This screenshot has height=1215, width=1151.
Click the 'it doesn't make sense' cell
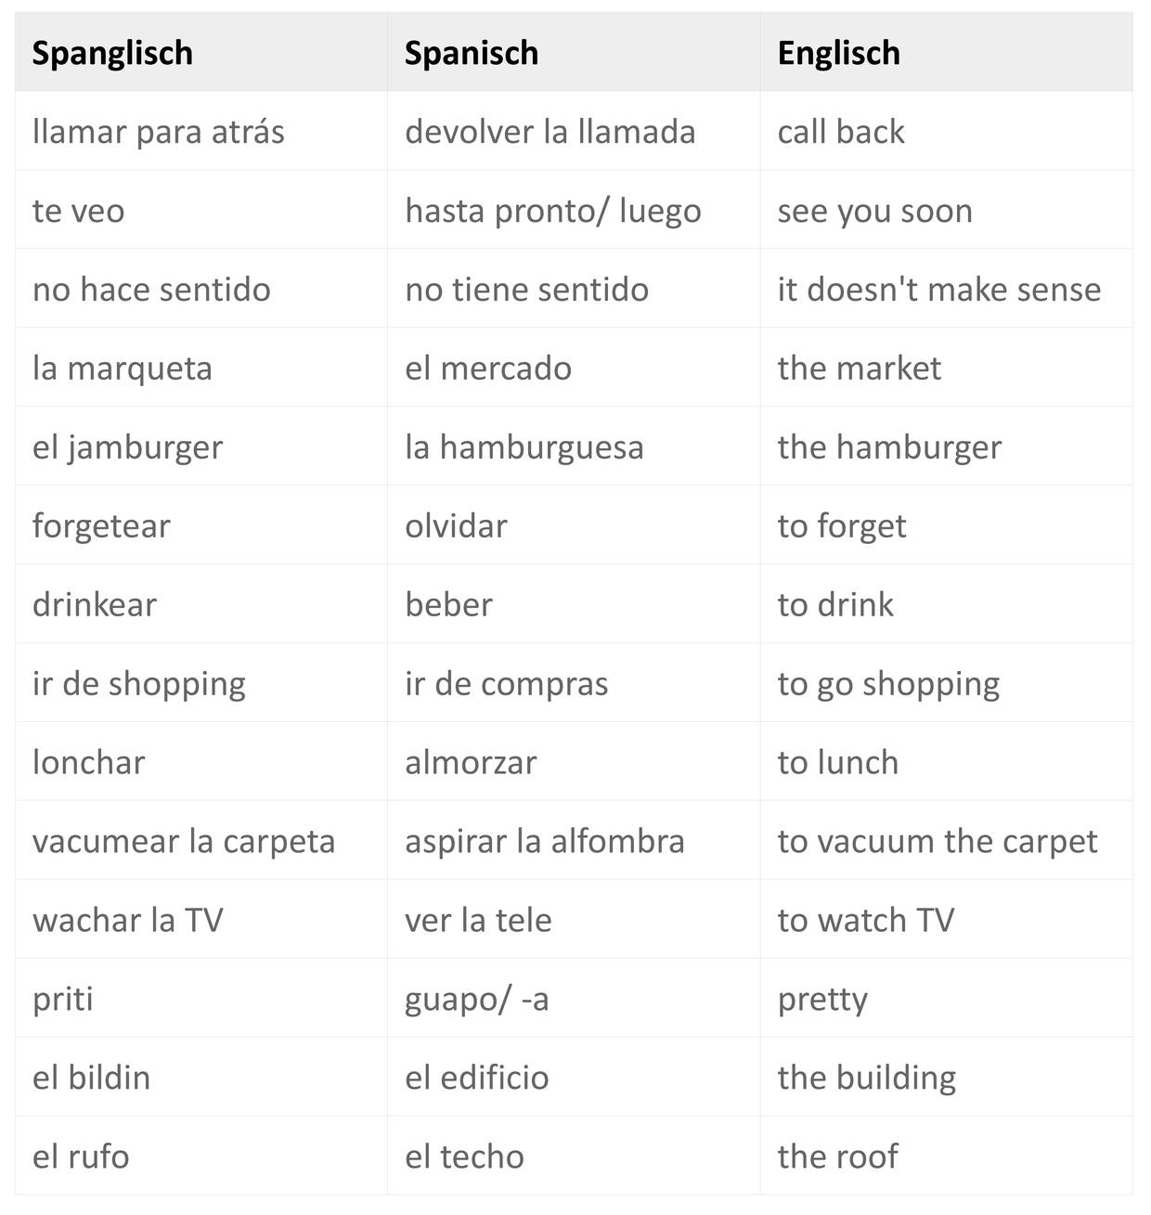click(939, 290)
